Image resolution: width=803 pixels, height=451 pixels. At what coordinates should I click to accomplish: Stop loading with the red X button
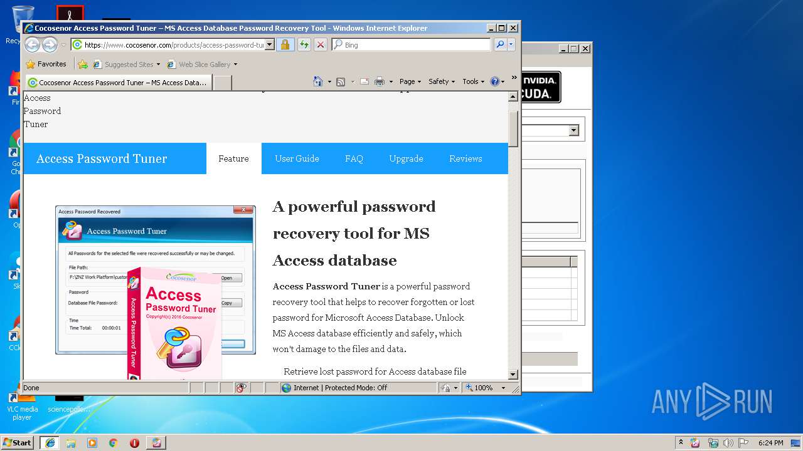(320, 44)
